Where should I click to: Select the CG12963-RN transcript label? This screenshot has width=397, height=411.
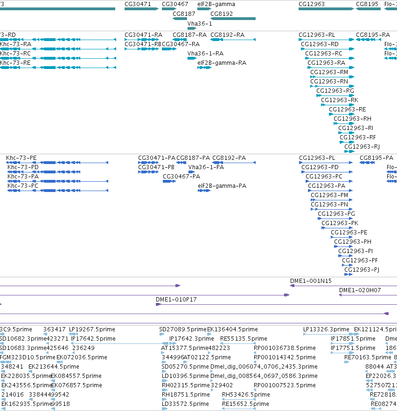pos(329,82)
